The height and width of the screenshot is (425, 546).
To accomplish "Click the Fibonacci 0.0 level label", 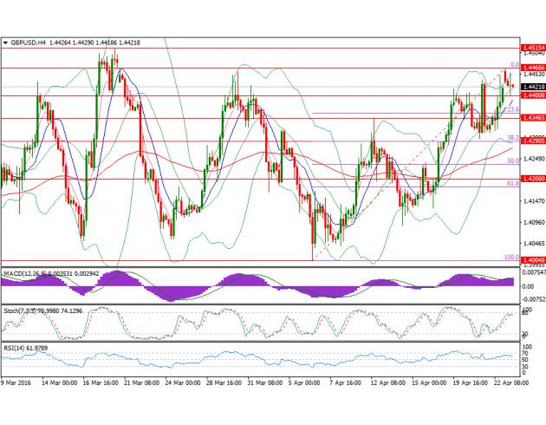I will pos(513,64).
